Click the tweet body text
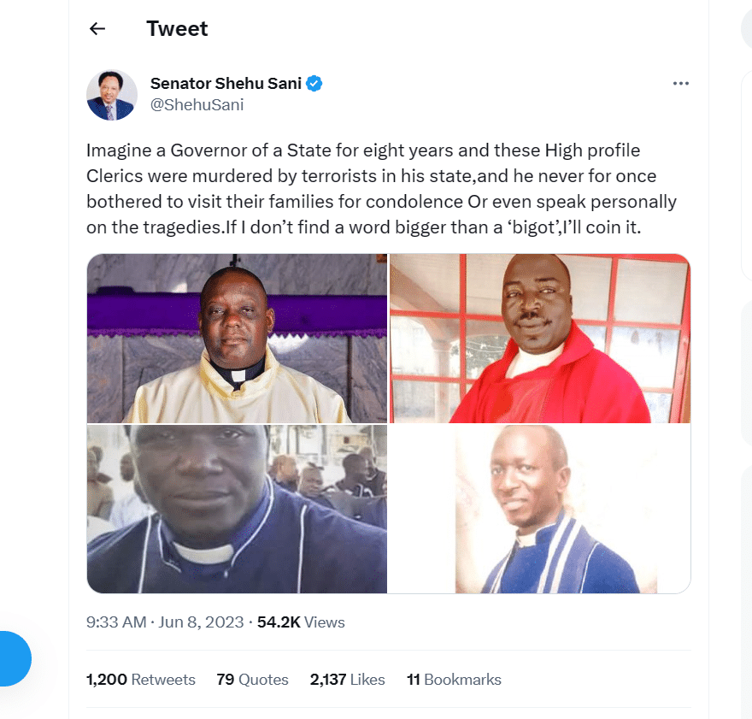 [x=381, y=189]
